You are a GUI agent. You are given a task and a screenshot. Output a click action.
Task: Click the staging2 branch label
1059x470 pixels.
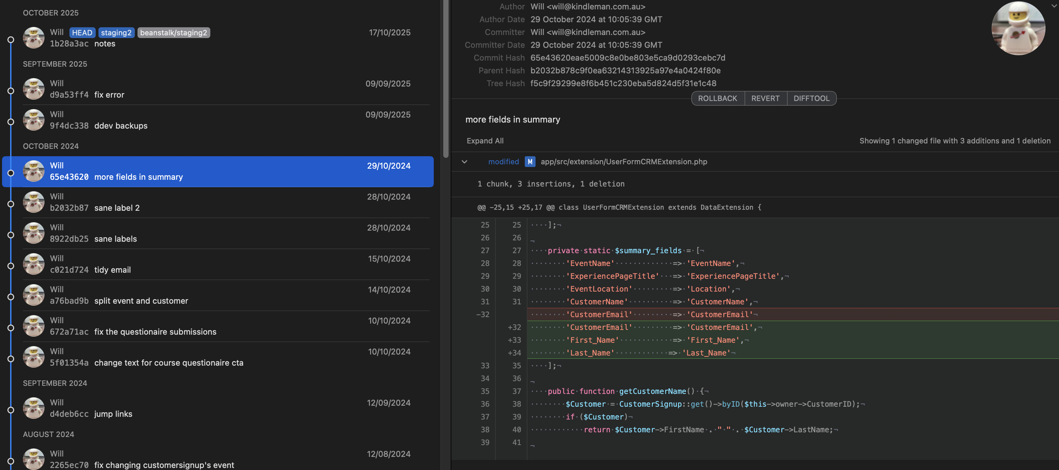coord(116,32)
